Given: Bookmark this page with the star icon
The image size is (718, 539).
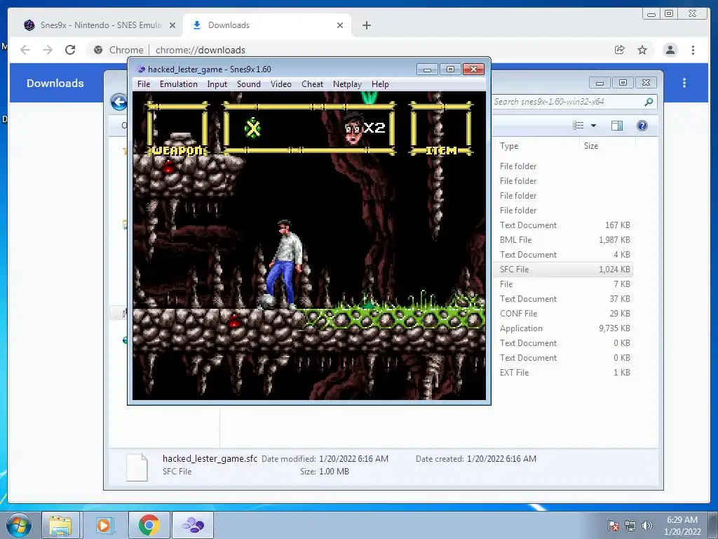Looking at the screenshot, I should pos(642,50).
